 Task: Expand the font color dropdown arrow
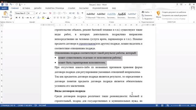pyautogui.click(x=50, y=18)
